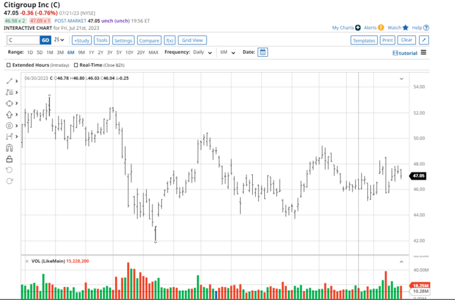Click the +Study button
Viewport: 455px width, 300px height.
tap(82, 41)
